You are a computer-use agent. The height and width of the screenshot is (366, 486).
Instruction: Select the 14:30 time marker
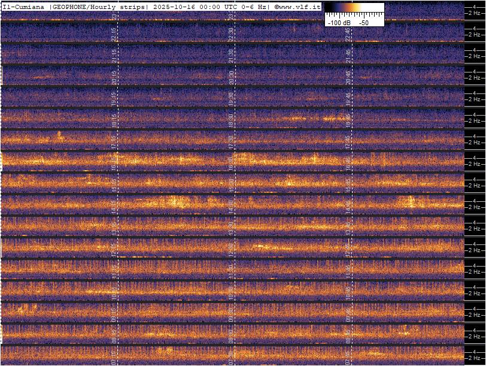click(x=231, y=207)
